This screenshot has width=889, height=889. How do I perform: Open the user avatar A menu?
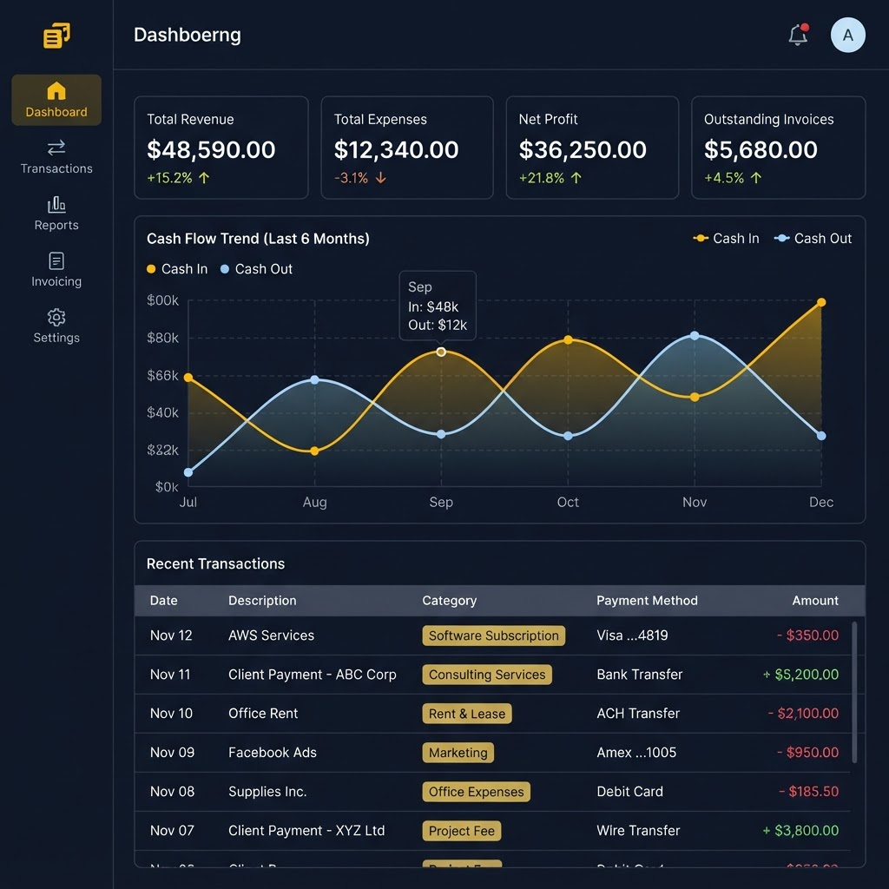[x=847, y=35]
